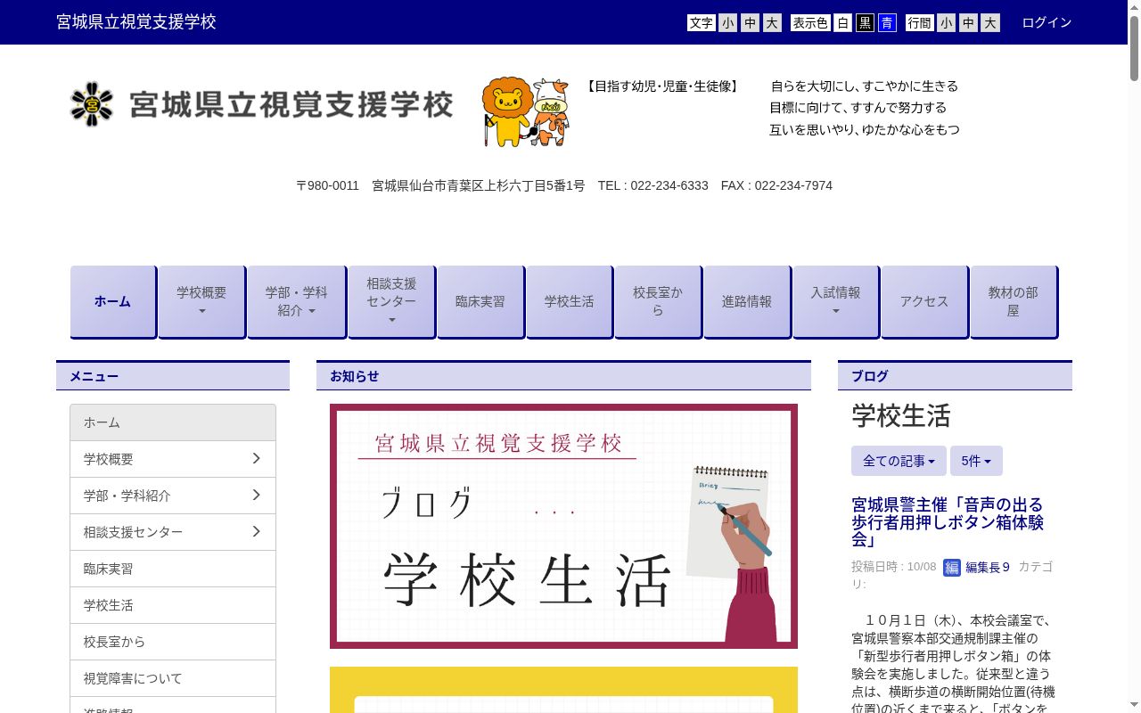
Task: Click the blue 編 editor badge icon
Action: (x=952, y=567)
